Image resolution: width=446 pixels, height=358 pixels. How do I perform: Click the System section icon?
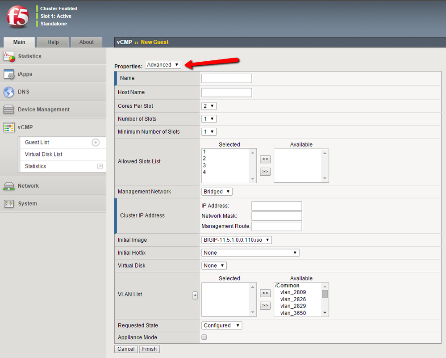point(9,204)
